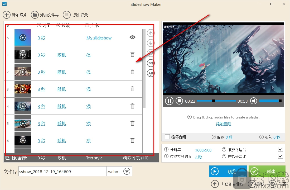The width and height of the screenshot is (290, 190).
Task: Click the Text column header
Action: click(92, 25)
